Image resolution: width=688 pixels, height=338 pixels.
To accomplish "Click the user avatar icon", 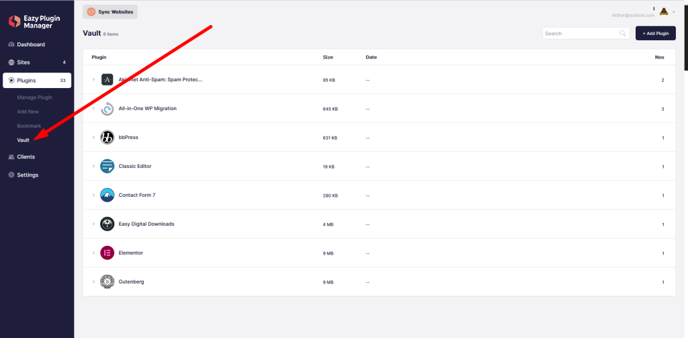I will pyautogui.click(x=664, y=12).
